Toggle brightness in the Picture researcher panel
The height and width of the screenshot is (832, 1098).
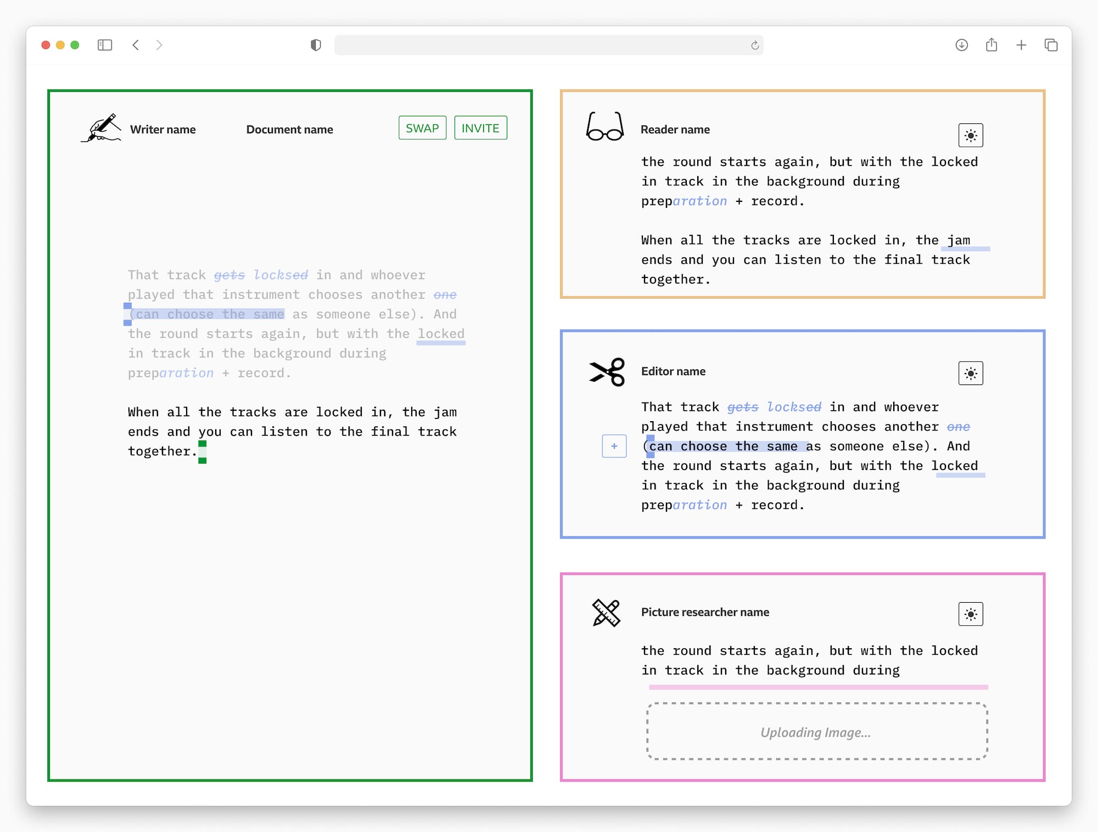970,614
